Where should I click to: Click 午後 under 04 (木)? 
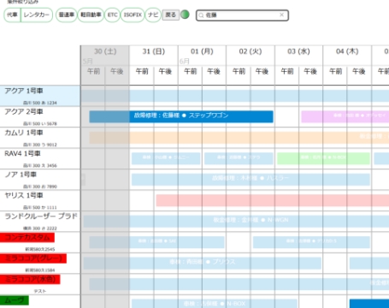pyautogui.click(x=359, y=71)
